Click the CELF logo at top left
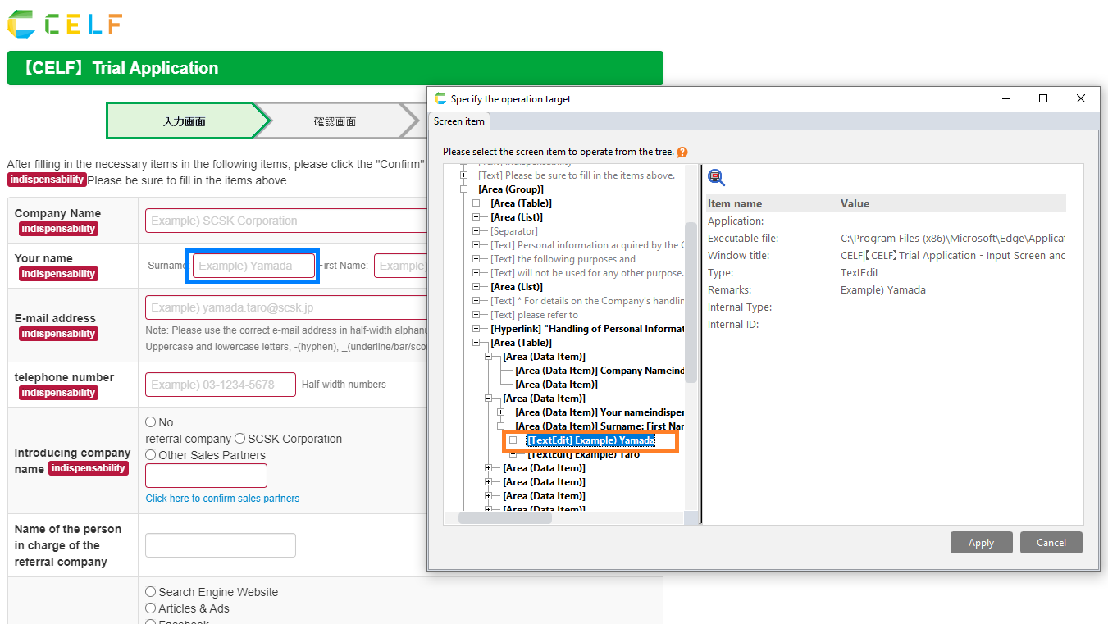Image resolution: width=1108 pixels, height=624 pixels. (65, 25)
